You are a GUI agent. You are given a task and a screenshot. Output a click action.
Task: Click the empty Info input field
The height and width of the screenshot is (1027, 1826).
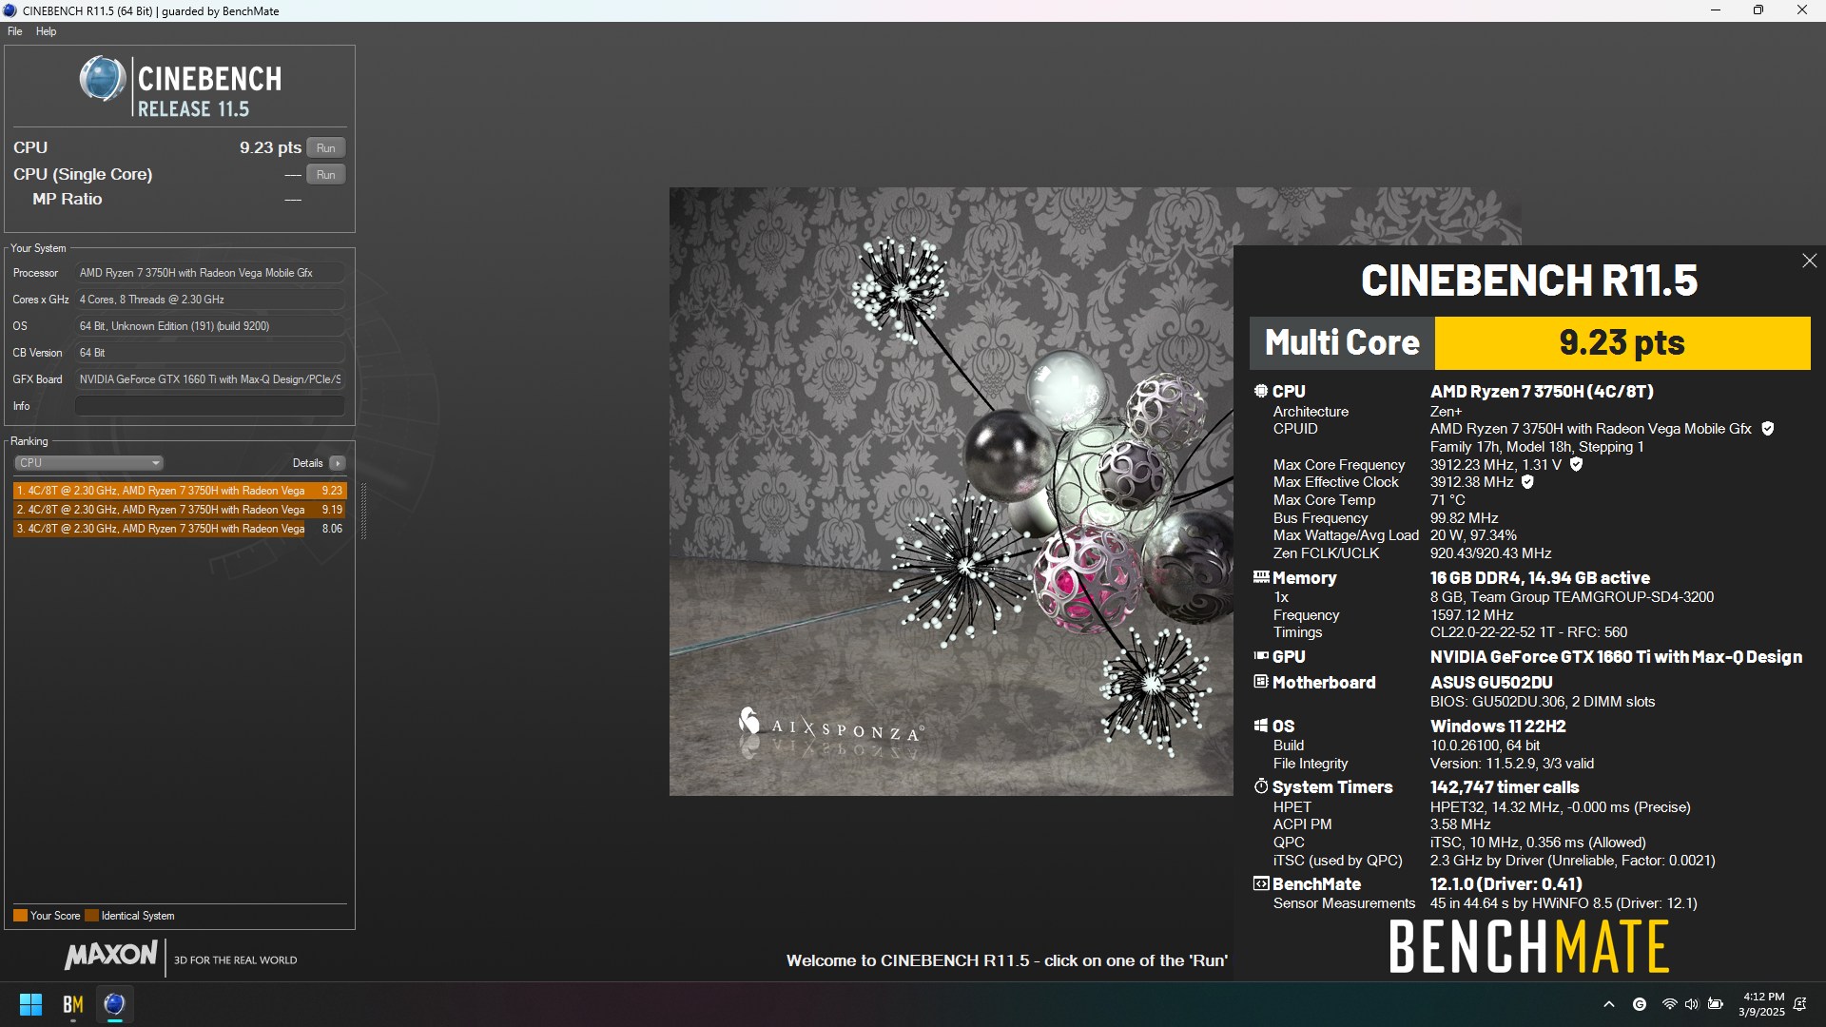[x=209, y=406]
